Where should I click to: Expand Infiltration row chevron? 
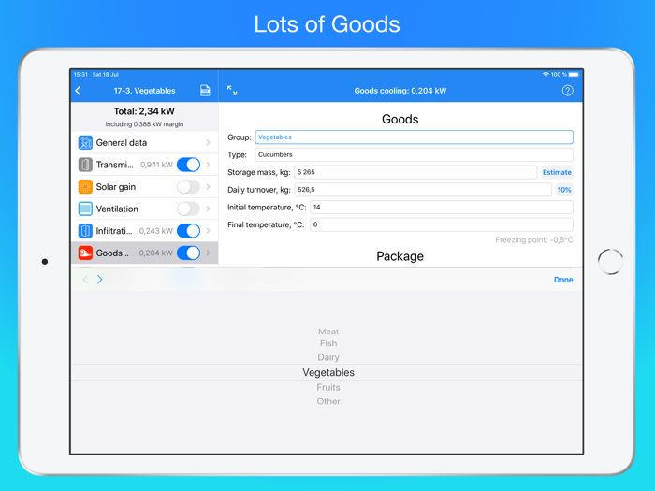pyautogui.click(x=208, y=231)
